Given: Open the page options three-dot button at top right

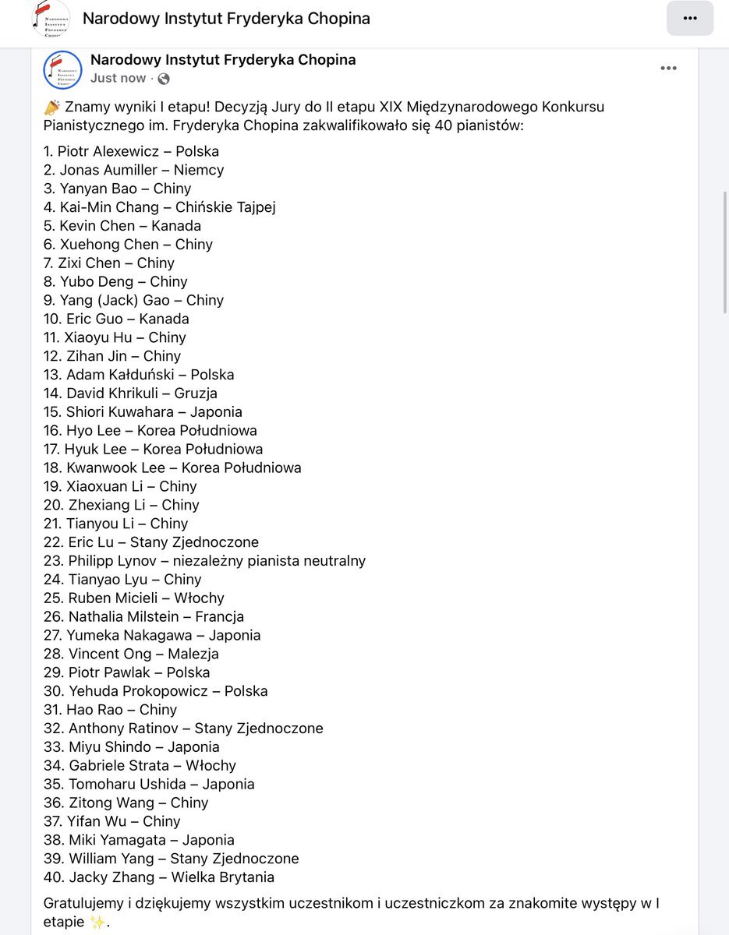Looking at the screenshot, I should pyautogui.click(x=689, y=19).
